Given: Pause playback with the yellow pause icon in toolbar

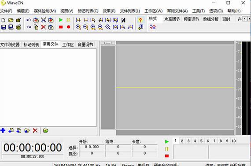Looking at the screenshot, I should click(68, 20).
